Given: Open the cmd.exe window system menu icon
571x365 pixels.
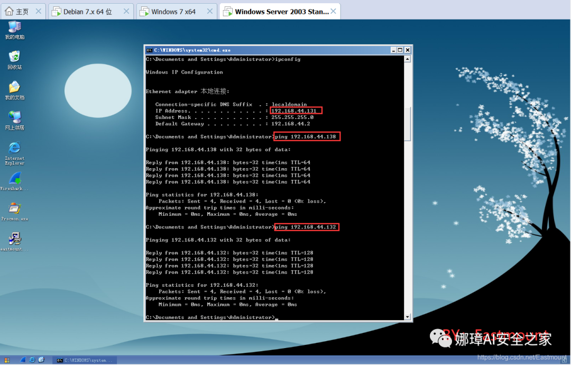Looking at the screenshot, I should pos(149,50).
